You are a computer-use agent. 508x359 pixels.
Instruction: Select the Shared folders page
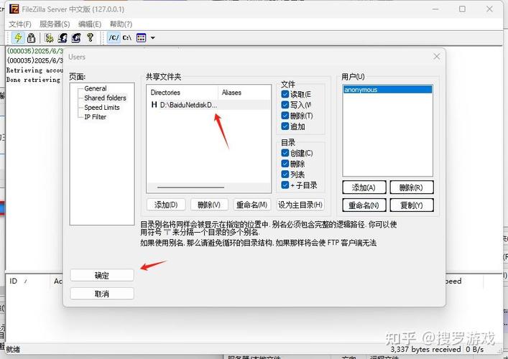(105, 98)
